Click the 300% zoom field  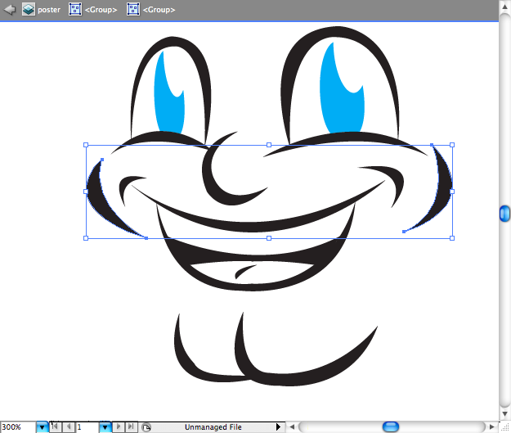[x=18, y=427]
